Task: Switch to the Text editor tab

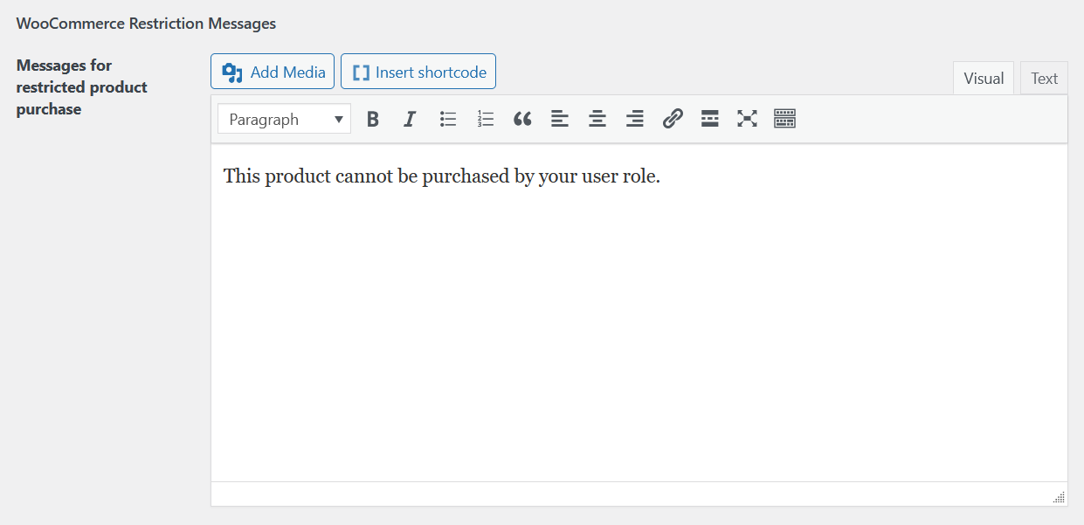Action: coord(1044,79)
